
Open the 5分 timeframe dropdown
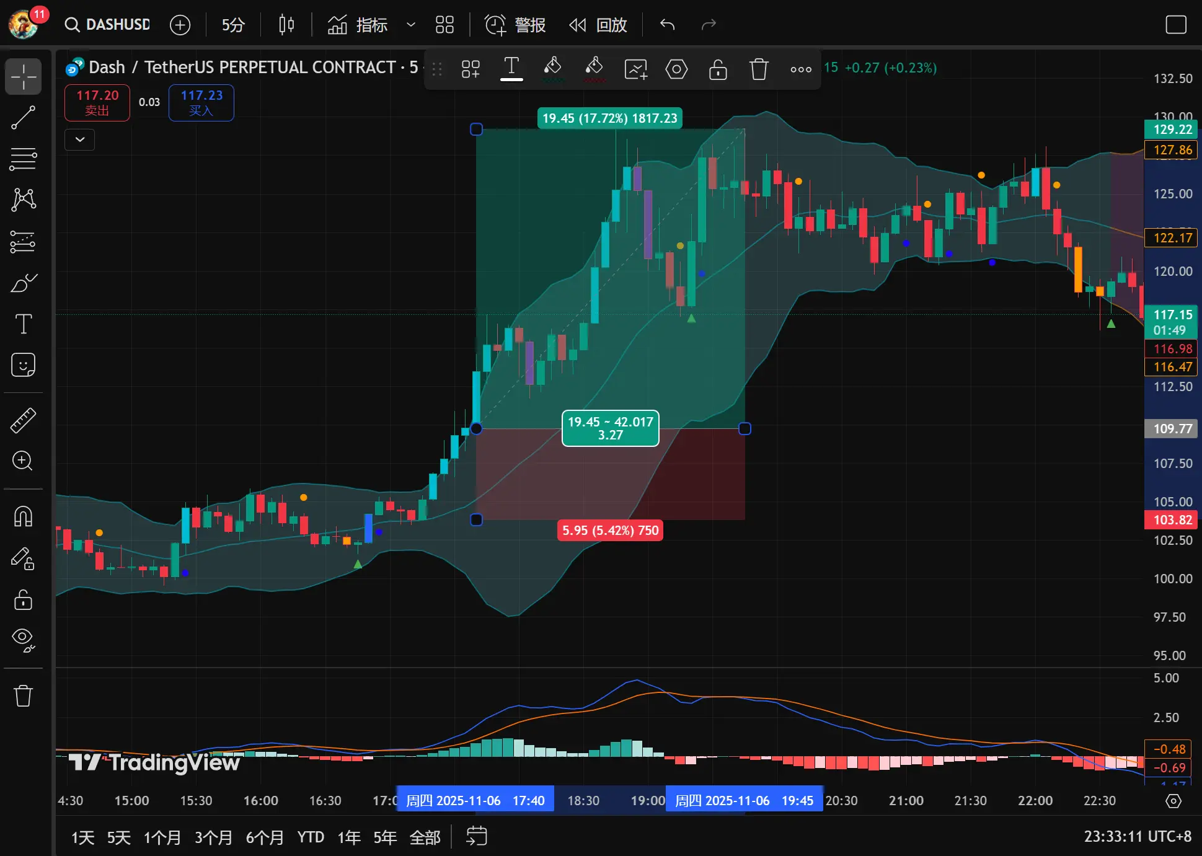(x=233, y=25)
